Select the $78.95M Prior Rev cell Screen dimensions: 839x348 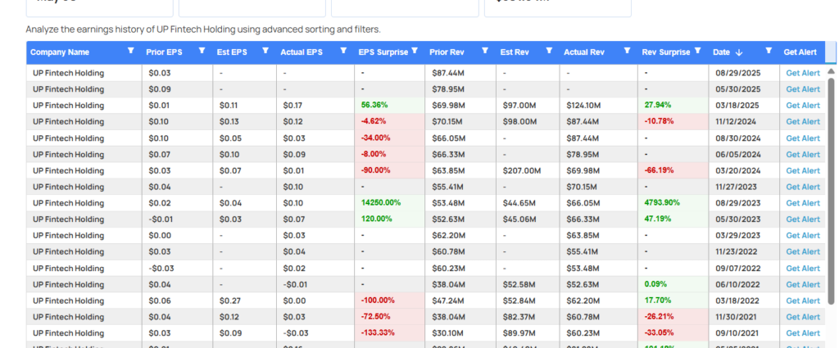(460, 89)
